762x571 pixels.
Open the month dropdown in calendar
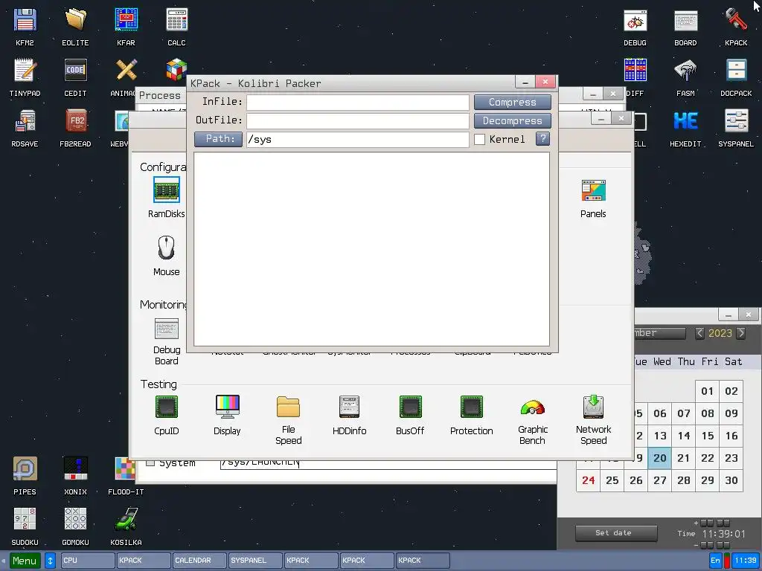pos(660,334)
